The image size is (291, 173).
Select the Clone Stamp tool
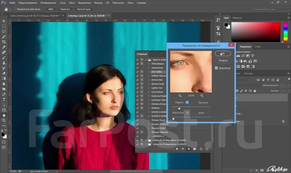pyautogui.click(x=4, y=63)
